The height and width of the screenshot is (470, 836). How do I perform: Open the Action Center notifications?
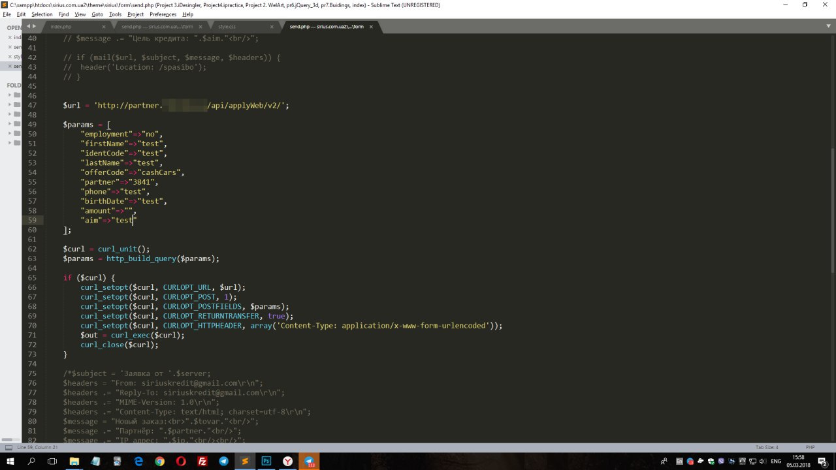[822, 461]
